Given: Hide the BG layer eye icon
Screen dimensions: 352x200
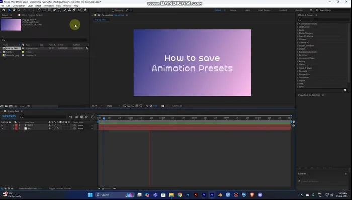Looking at the screenshot, I should [x=2, y=128].
